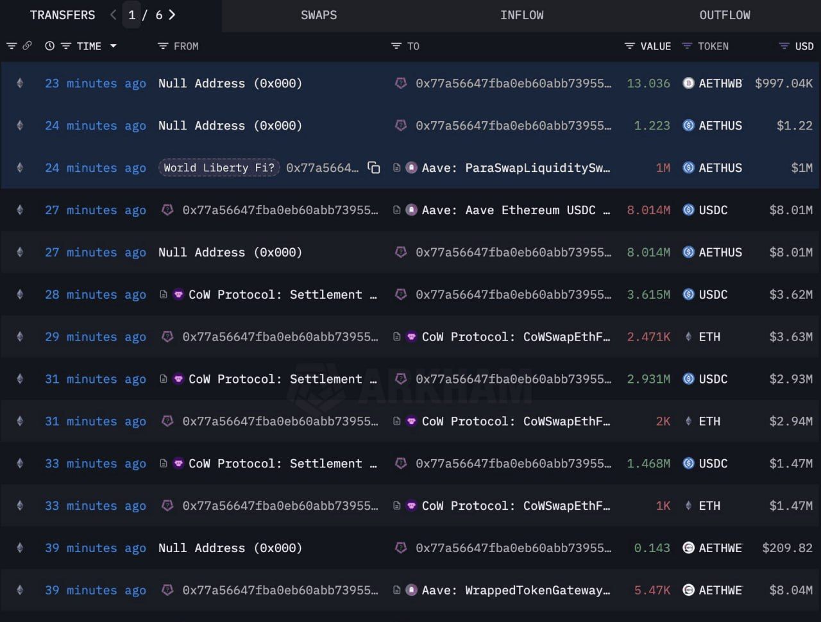Click the 2.471K value cell

648,337
